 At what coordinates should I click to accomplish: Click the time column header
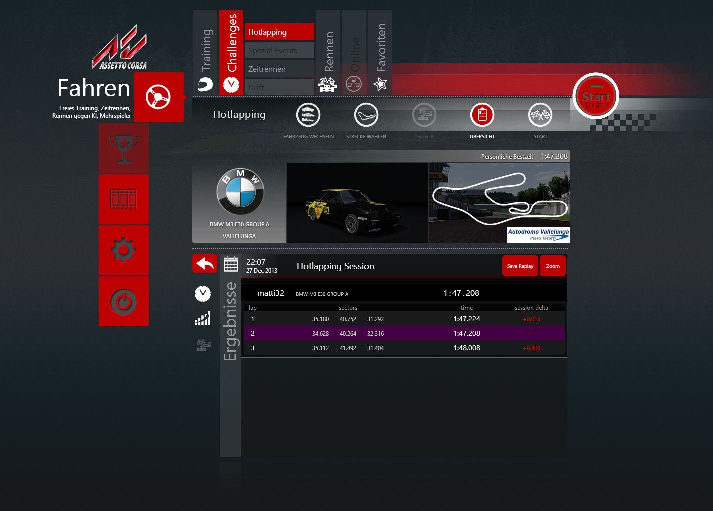tap(467, 308)
